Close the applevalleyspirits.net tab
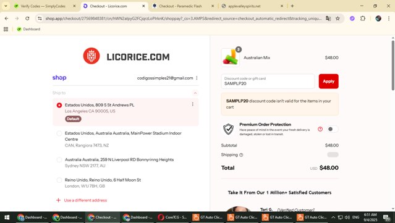Viewport: 395px width, 223px height. (x=282, y=6)
